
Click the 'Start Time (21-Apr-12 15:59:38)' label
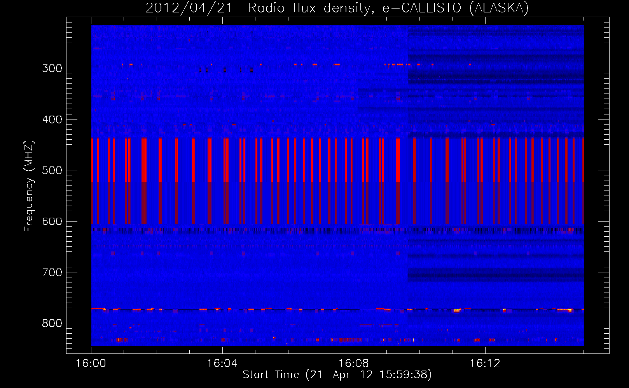337,375
